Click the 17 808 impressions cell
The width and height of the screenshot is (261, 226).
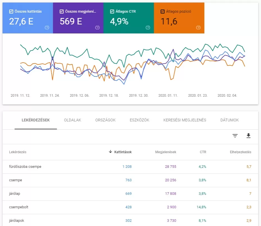pos(170,194)
